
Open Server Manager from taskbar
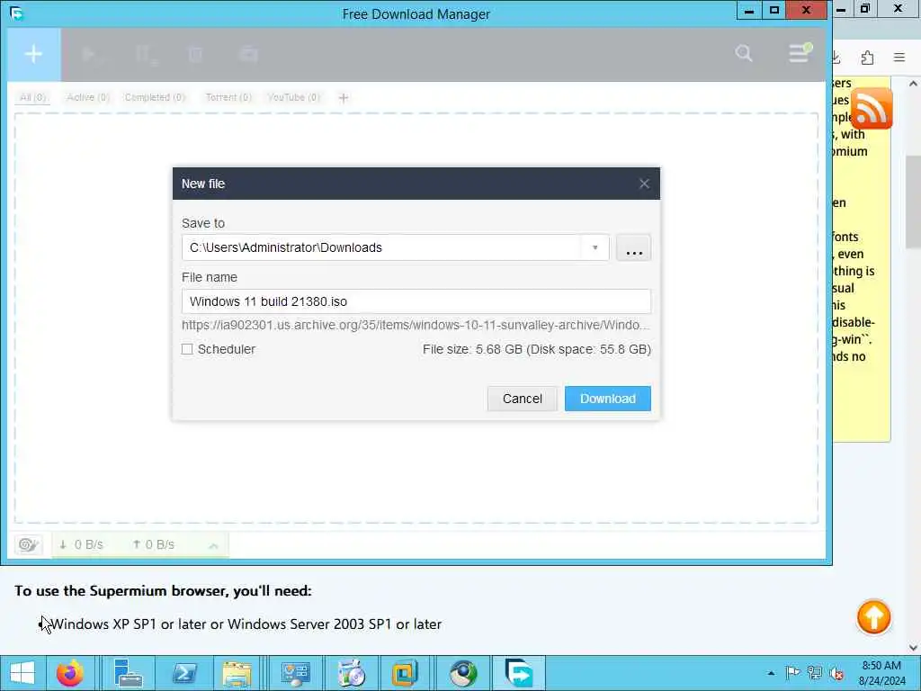128,673
